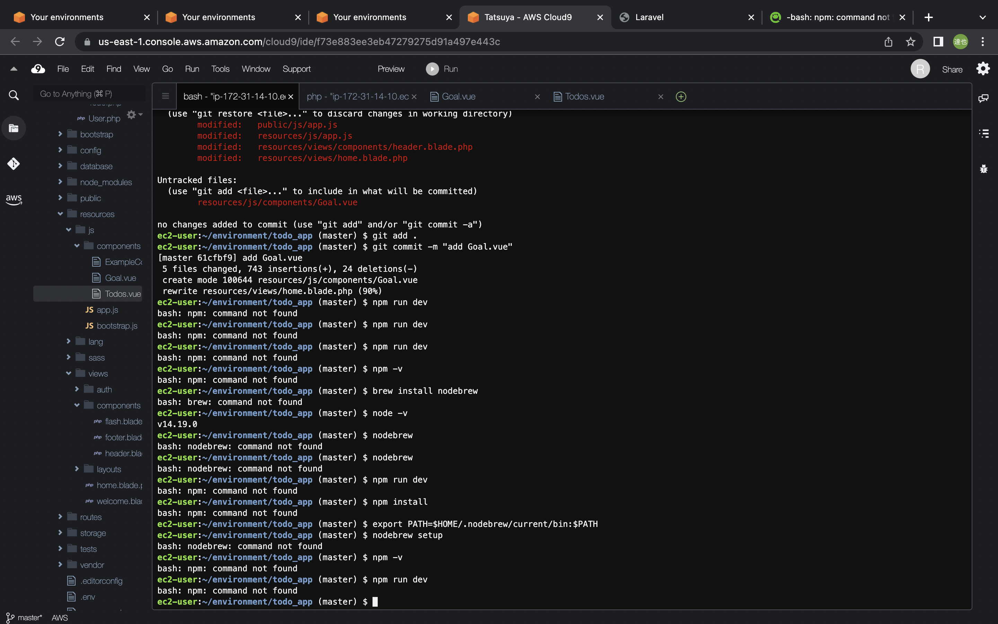Click the browser reload icon
The width and height of the screenshot is (998, 624).
coord(60,42)
